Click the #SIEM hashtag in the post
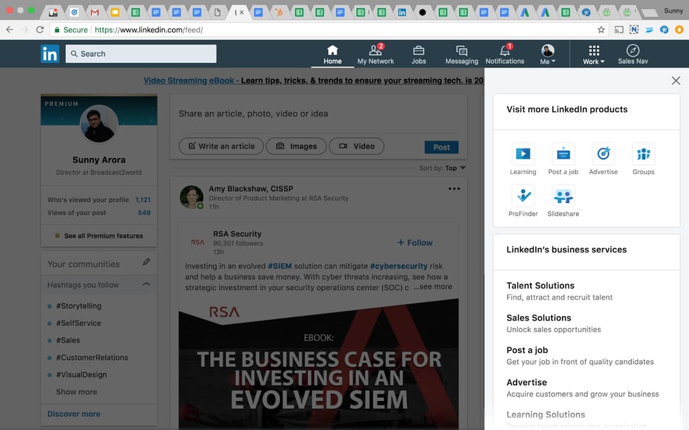 point(279,265)
